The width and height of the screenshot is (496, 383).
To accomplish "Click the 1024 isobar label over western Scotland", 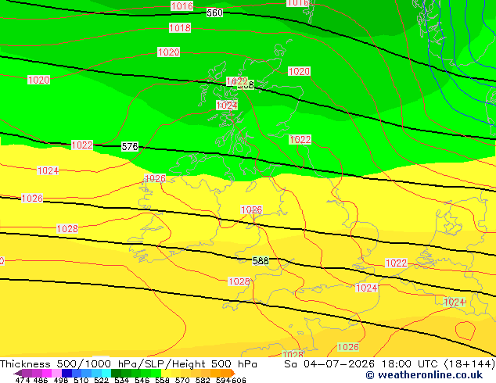I will 227,105.
